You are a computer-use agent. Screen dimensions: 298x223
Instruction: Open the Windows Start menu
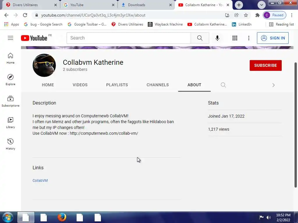8,217
